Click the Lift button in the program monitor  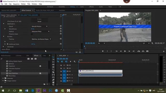(139, 51)
